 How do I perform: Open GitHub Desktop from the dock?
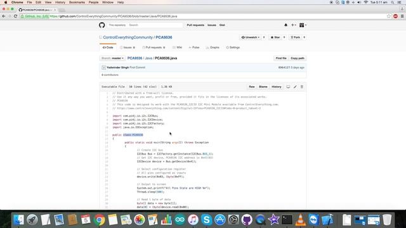(x=247, y=220)
